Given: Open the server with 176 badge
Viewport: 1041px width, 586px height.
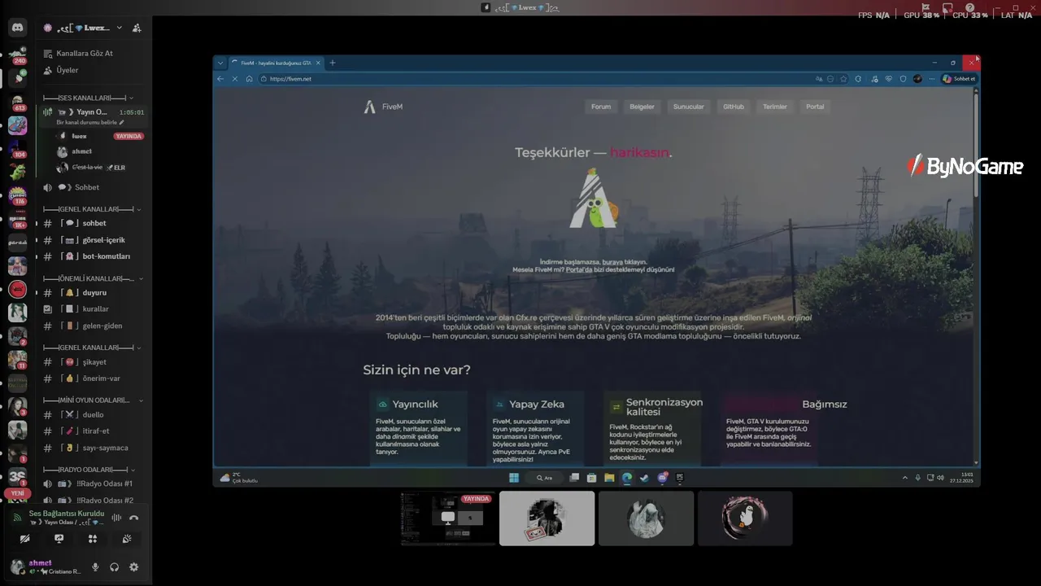Looking at the screenshot, I should [17, 195].
